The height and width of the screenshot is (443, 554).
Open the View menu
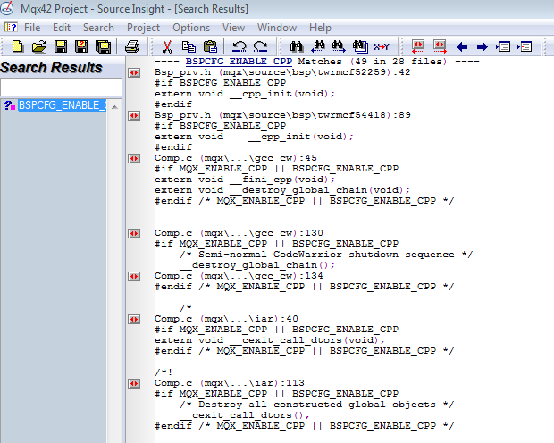tap(233, 28)
